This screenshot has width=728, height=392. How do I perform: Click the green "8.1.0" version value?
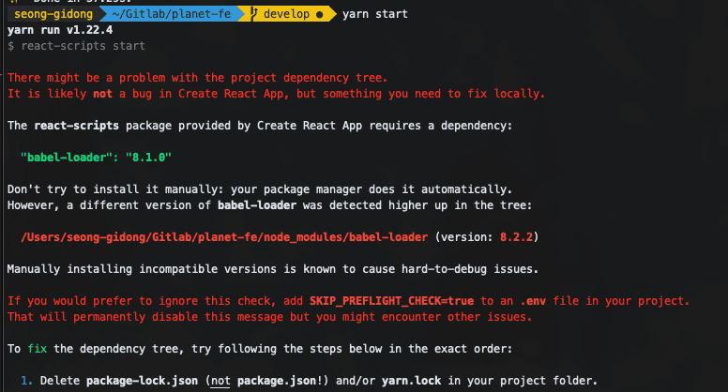[x=148, y=158]
